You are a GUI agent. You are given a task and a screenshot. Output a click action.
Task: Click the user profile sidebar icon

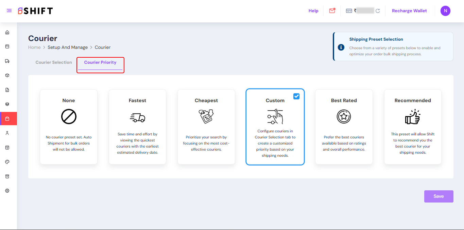(7, 133)
